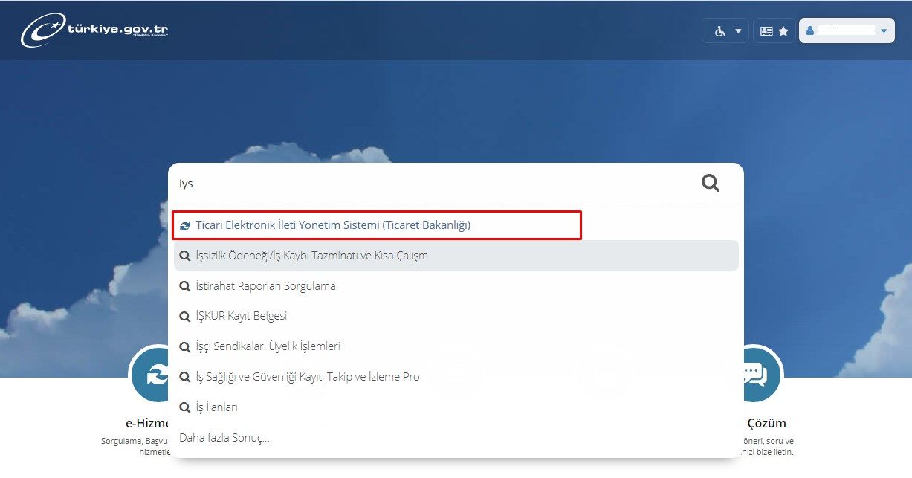The width and height of the screenshot is (912, 478).
Task: Open the accessibility wheelchair menu
Action: coord(725,30)
